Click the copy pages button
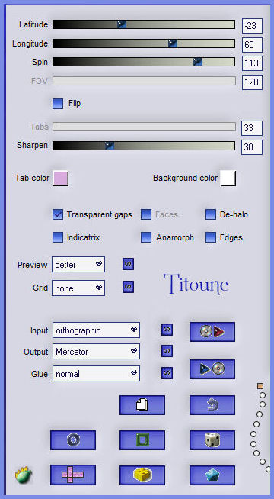 tap(142, 405)
